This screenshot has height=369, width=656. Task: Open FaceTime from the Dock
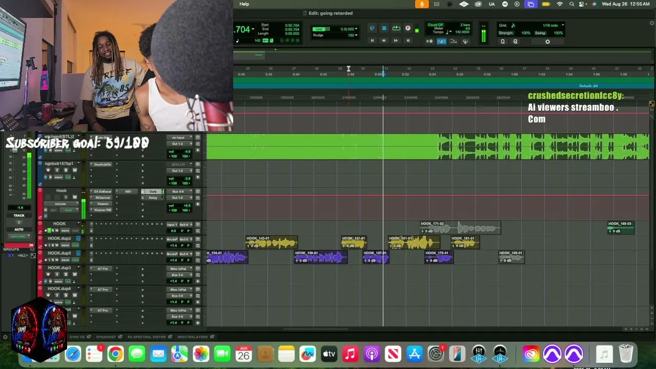coord(222,354)
